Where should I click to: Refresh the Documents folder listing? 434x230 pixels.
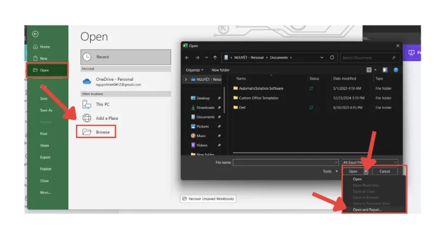(x=332, y=58)
